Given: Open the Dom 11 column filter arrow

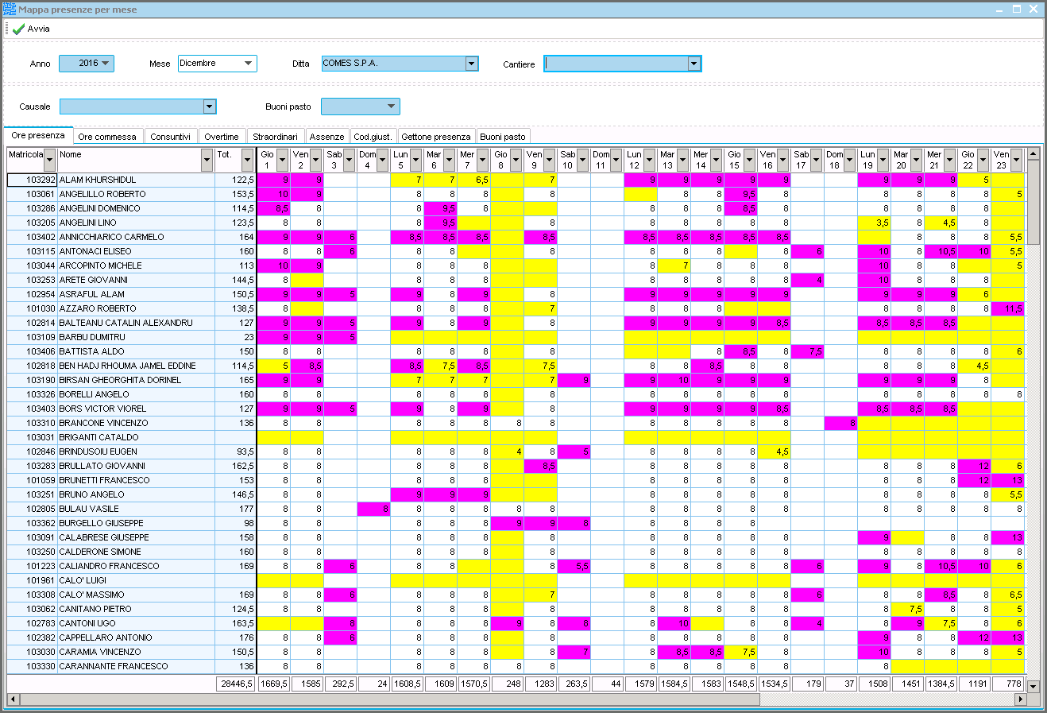Looking at the screenshot, I should (x=616, y=160).
